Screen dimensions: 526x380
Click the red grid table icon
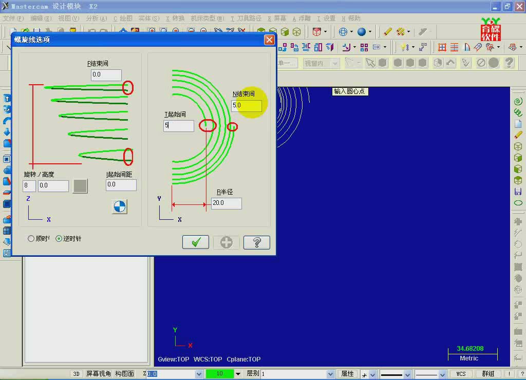(442, 47)
